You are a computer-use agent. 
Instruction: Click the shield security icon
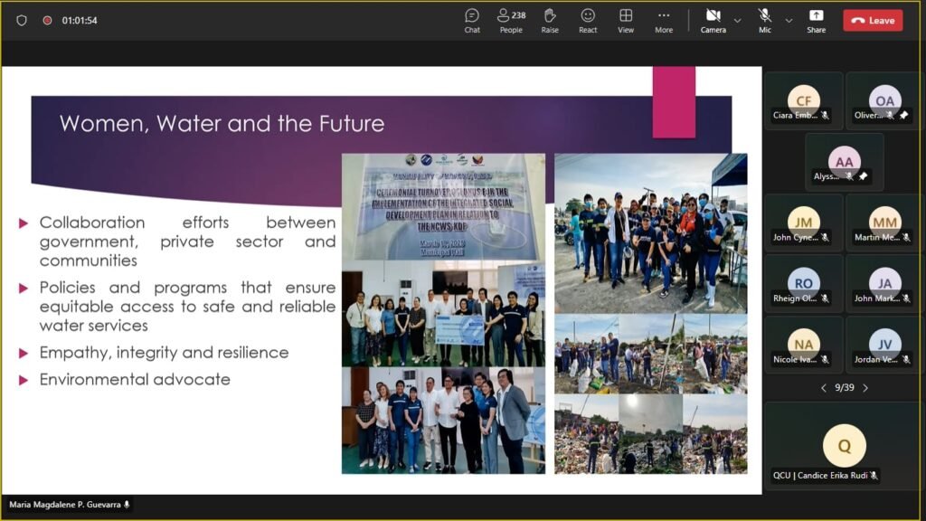22,20
